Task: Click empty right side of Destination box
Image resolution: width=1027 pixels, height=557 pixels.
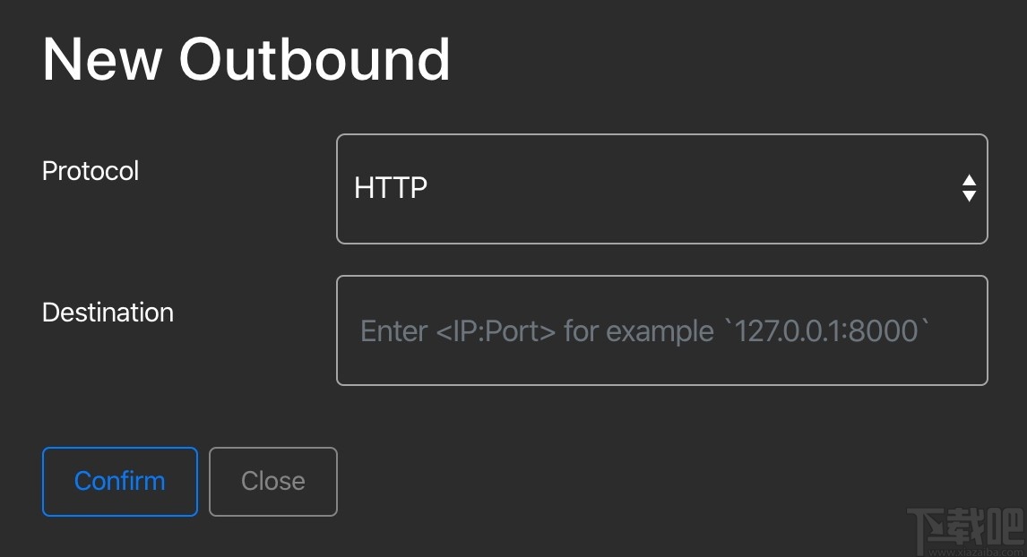Action: tap(959, 330)
